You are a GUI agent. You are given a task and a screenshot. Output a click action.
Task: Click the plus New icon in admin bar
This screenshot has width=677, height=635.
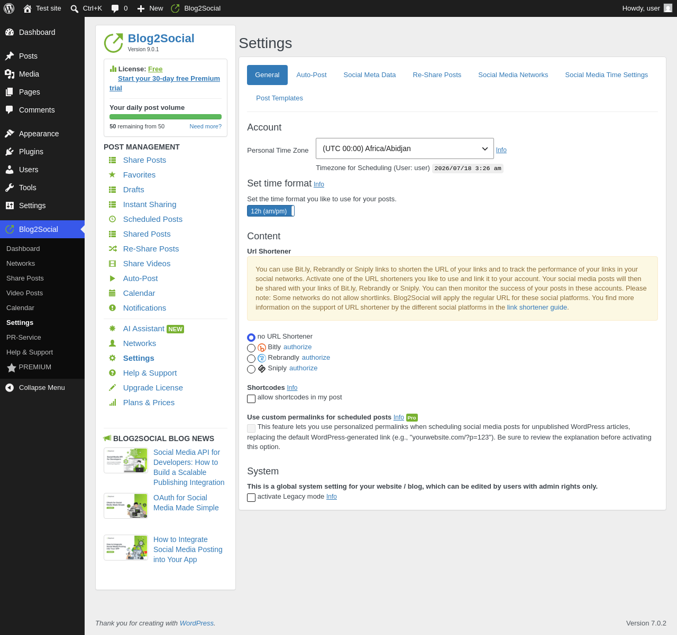pyautogui.click(x=141, y=8)
